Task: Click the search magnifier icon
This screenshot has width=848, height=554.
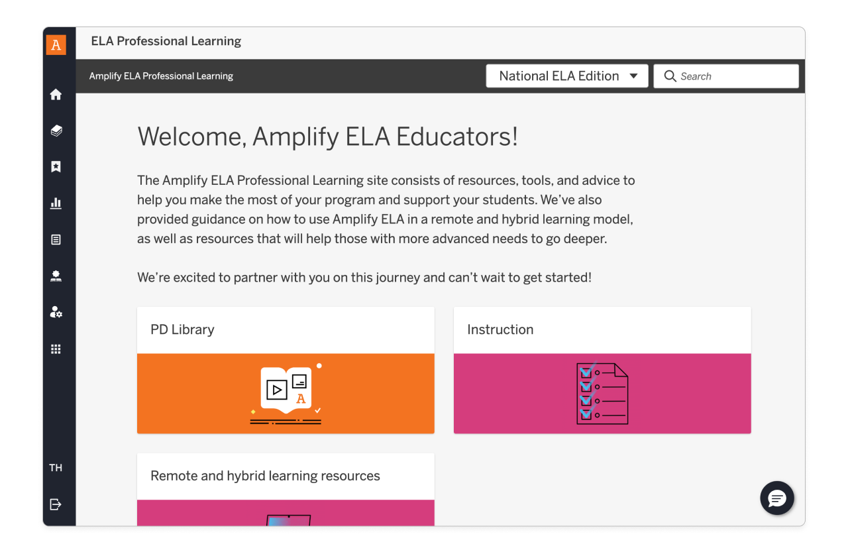Action: [670, 76]
